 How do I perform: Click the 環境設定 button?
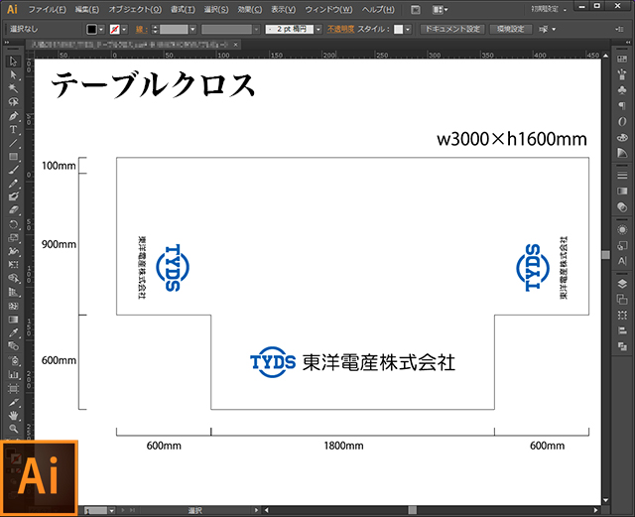512,30
